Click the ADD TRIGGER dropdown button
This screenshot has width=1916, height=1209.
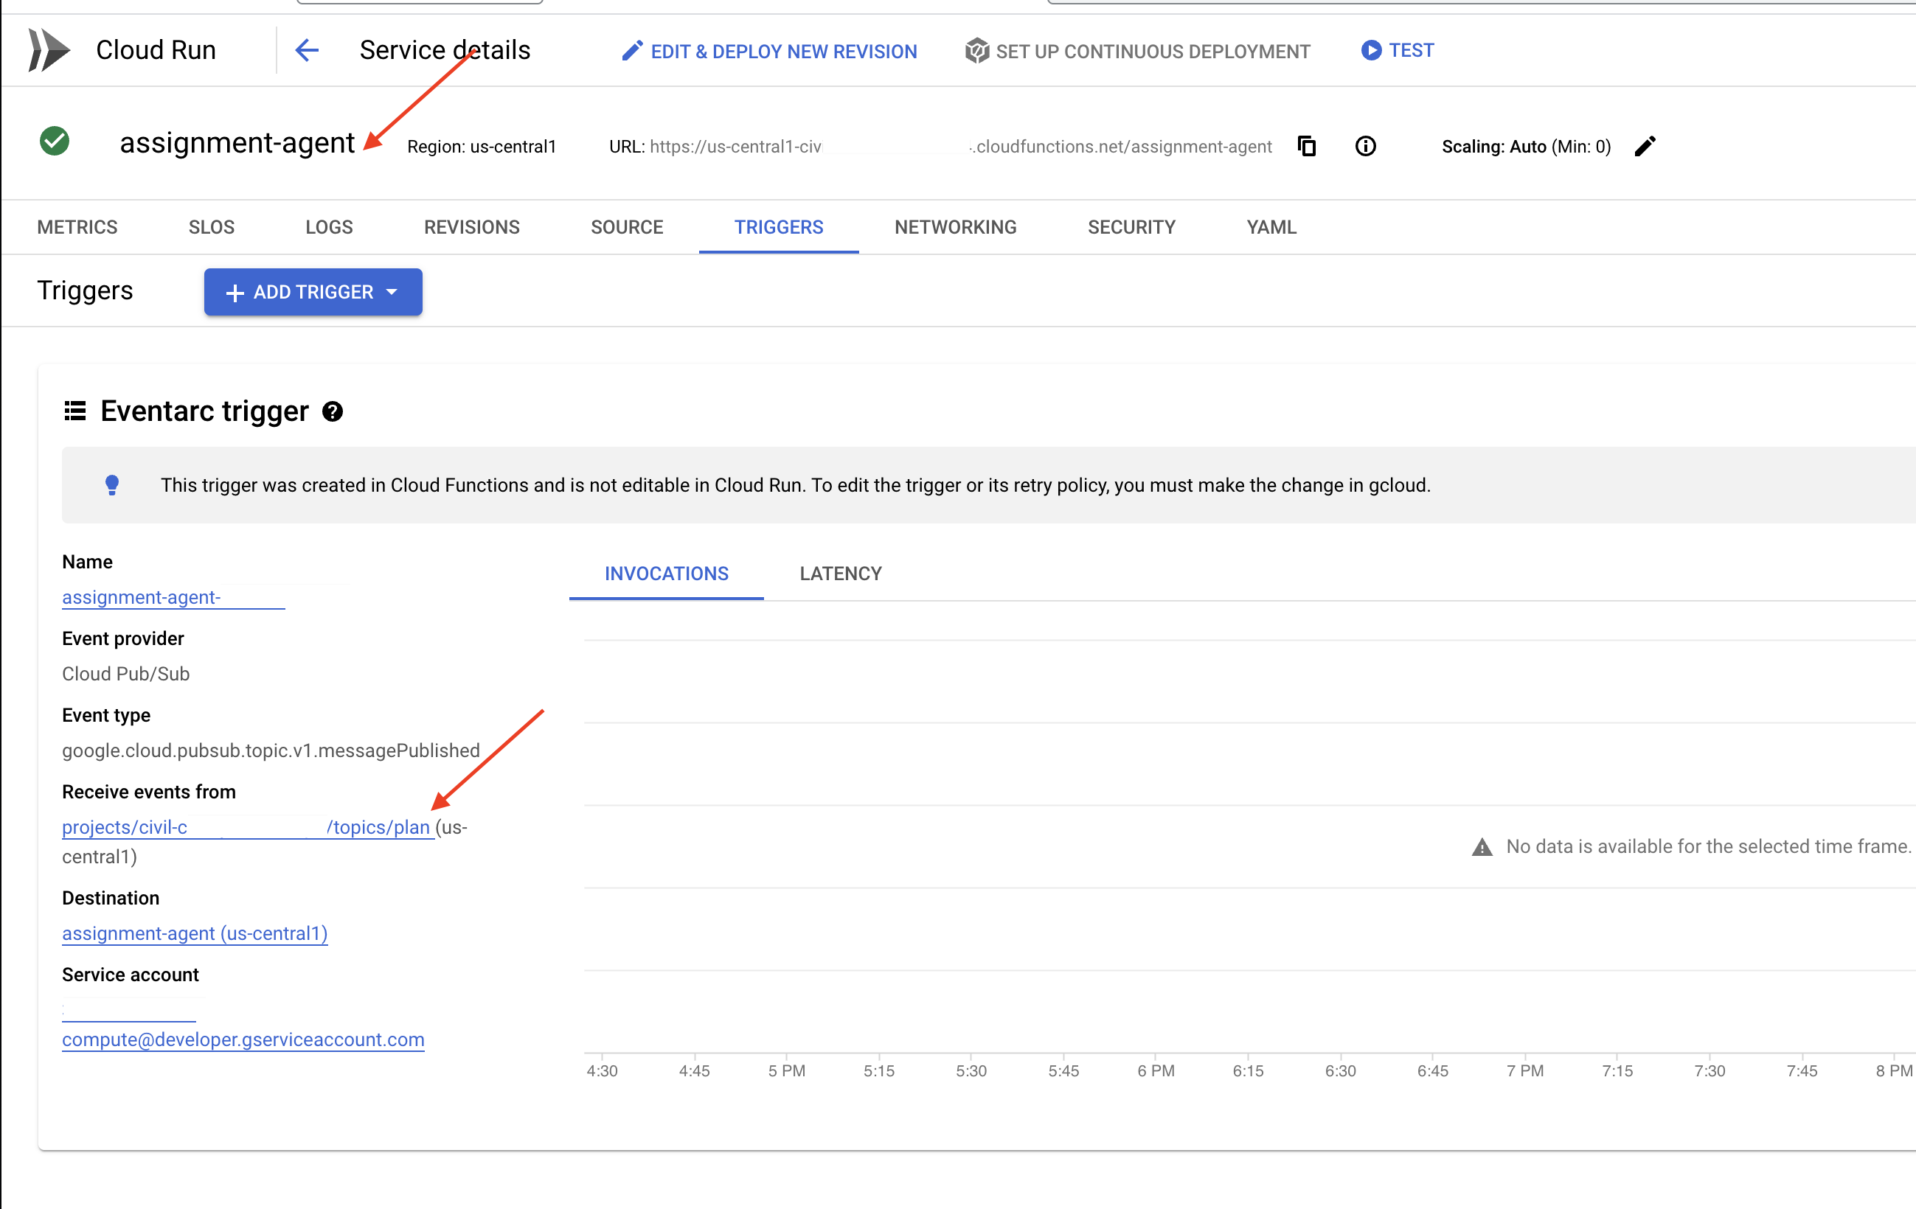(313, 291)
